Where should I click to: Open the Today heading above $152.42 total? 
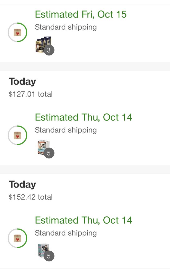[22, 184]
